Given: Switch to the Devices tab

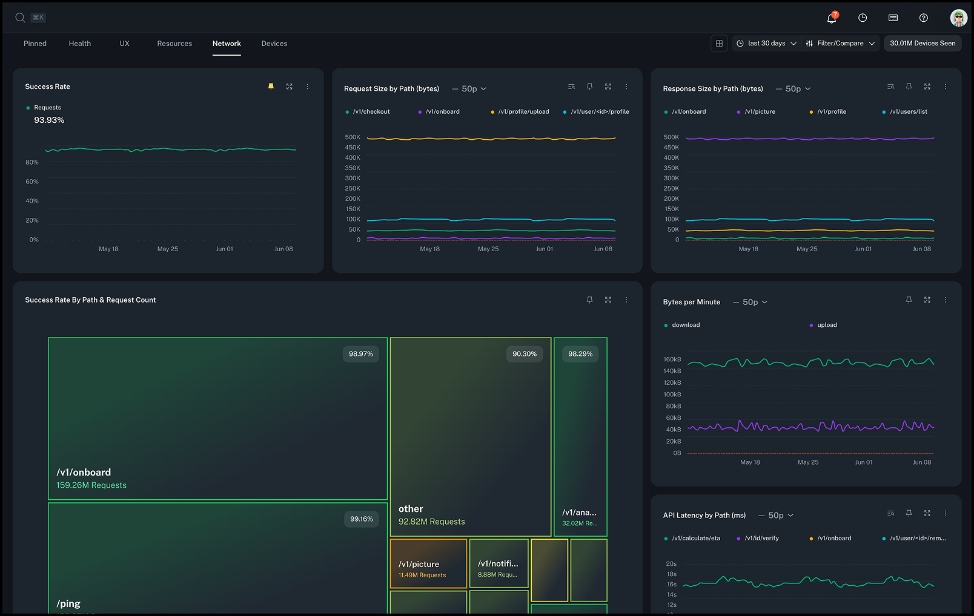Looking at the screenshot, I should coord(274,44).
